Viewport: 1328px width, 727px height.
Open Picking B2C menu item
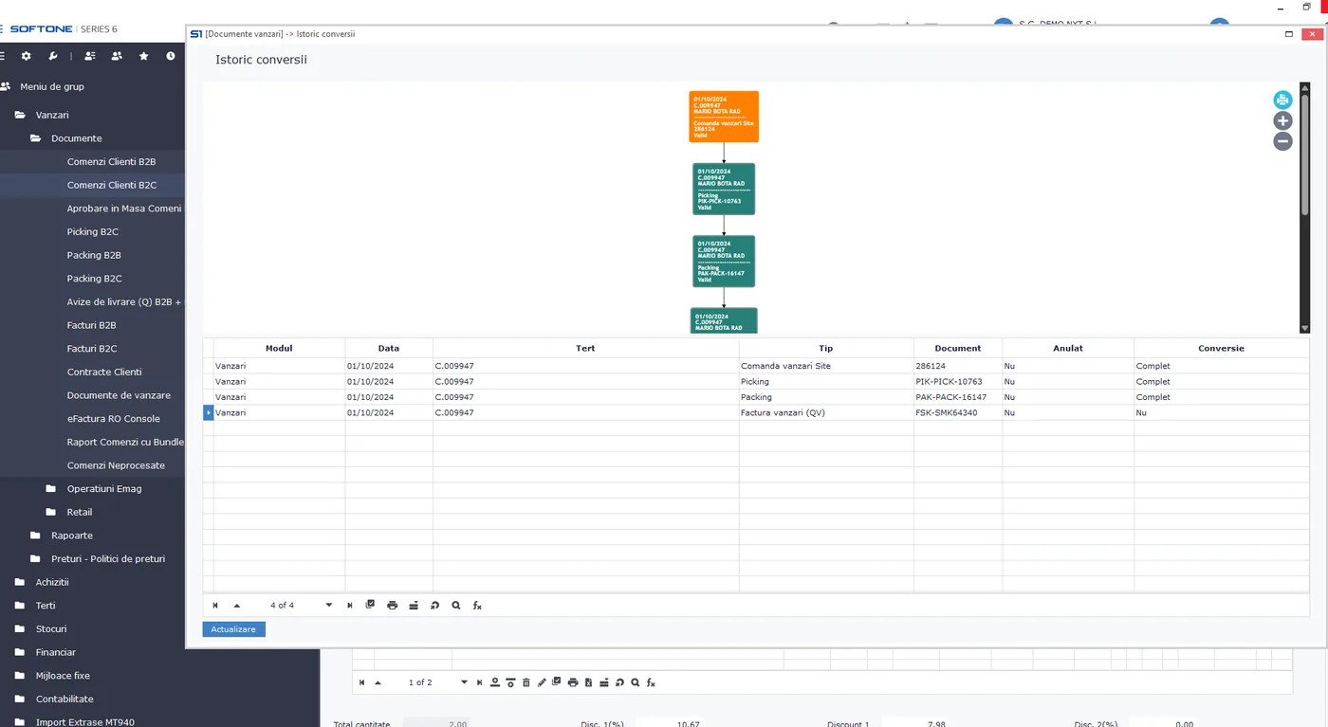(x=92, y=232)
